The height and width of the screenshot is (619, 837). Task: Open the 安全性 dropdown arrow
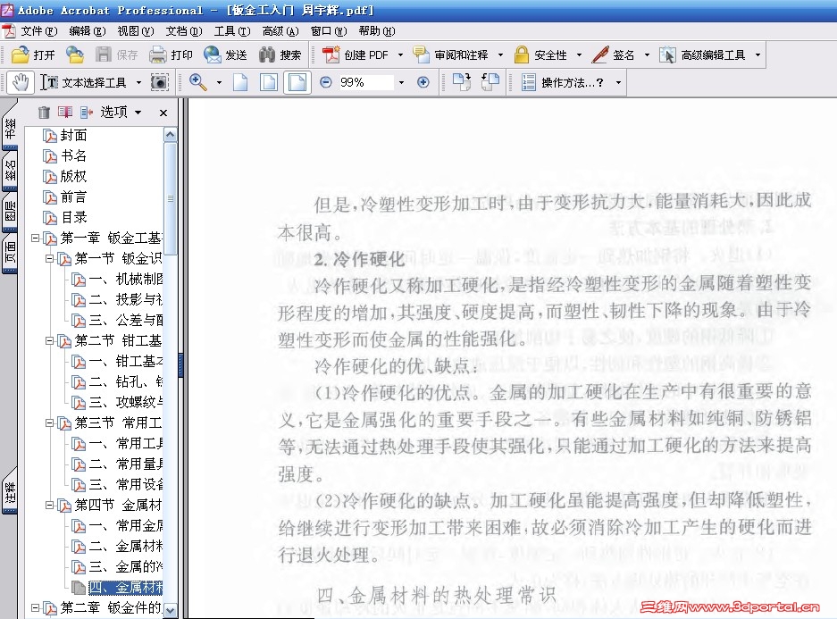click(x=579, y=55)
